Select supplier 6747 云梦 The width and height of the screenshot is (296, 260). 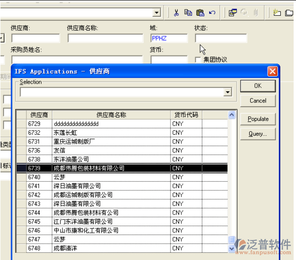(x=122, y=239)
